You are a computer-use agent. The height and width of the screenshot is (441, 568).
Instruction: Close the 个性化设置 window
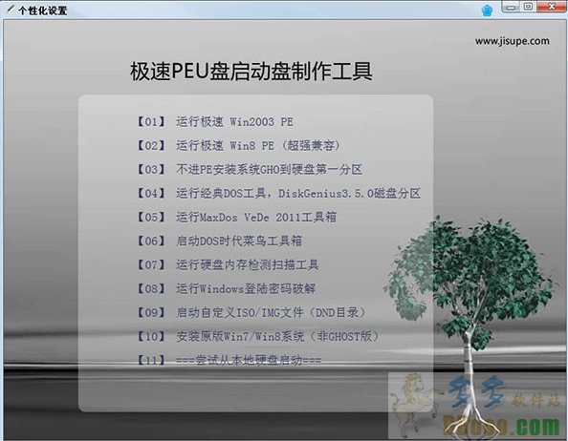tap(552, 7)
